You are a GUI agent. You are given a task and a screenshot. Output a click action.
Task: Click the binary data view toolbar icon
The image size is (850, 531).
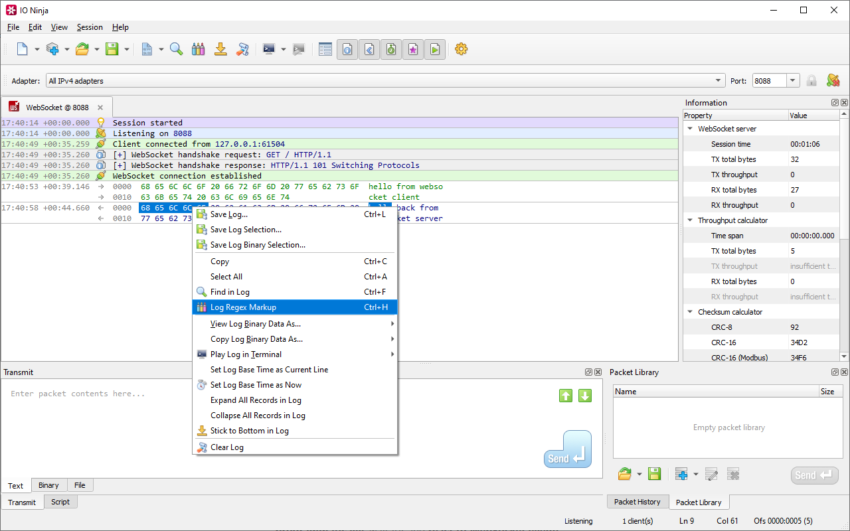pyautogui.click(x=147, y=49)
